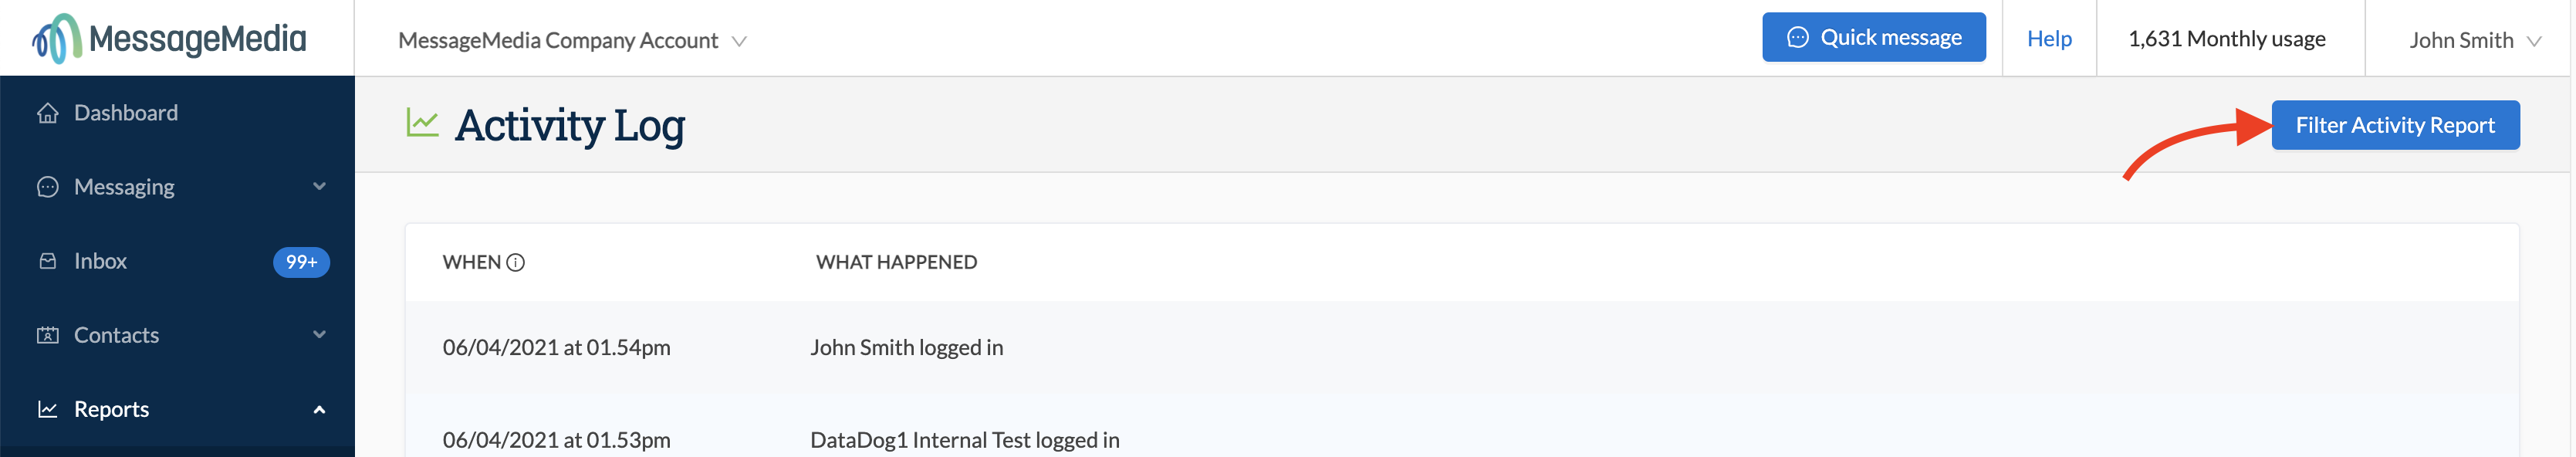Expand the Contacts section

[319, 334]
